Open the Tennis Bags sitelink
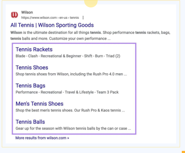185x153 pixels. click(31, 86)
